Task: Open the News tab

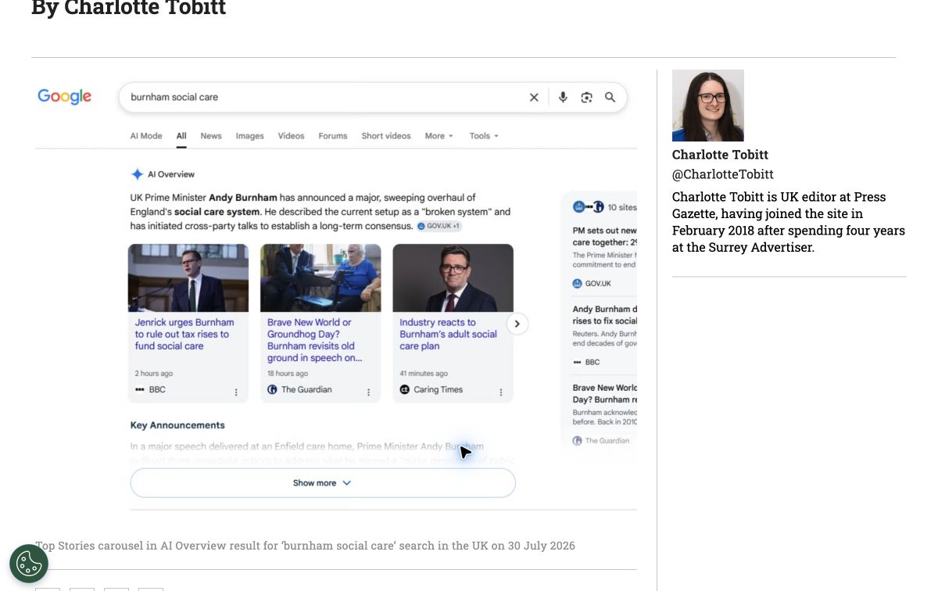Action: (x=211, y=136)
